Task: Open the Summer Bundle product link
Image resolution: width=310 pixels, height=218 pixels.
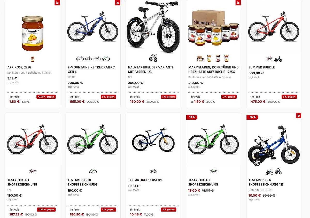Action: [x=261, y=67]
